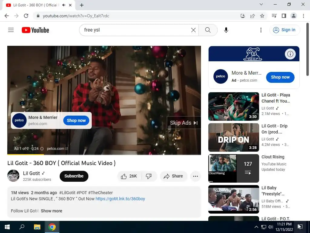The image size is (310, 233).
Task: Close the Lil Gotit tab
Action: click(x=70, y=5)
